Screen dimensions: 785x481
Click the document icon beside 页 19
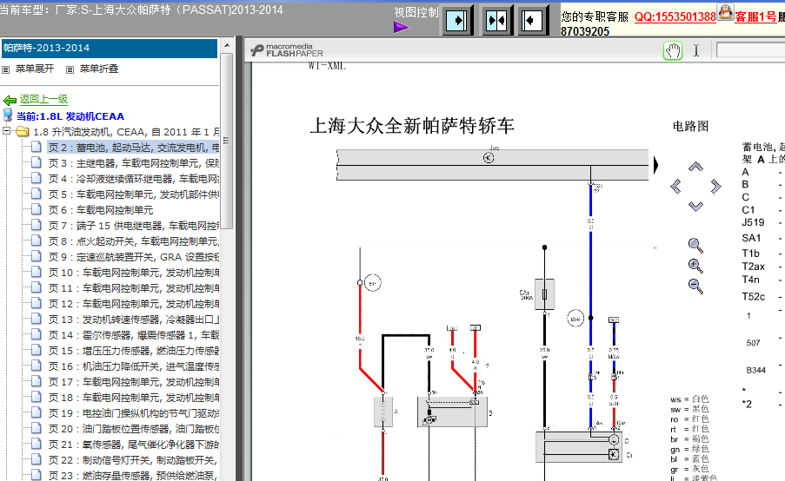click(36, 412)
